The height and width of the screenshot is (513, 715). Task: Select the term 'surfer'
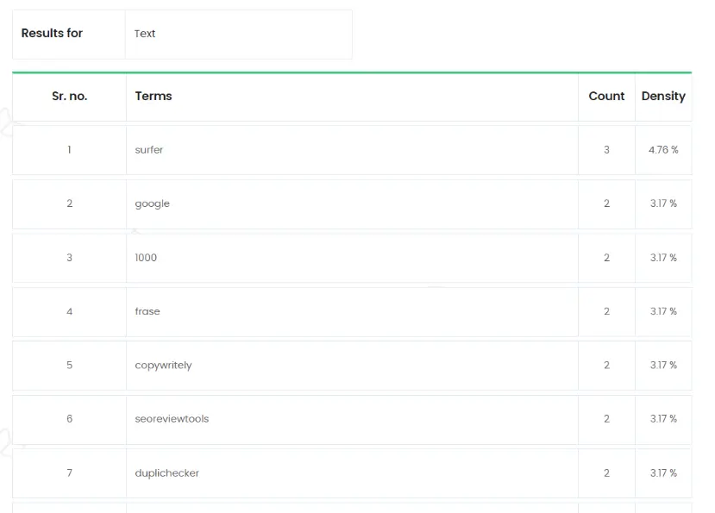click(148, 149)
